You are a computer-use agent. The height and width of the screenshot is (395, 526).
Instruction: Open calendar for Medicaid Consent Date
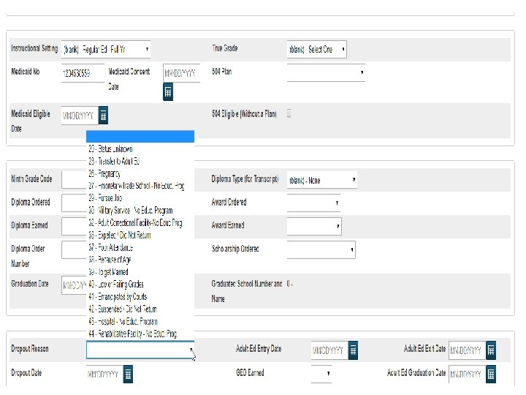coord(168,91)
